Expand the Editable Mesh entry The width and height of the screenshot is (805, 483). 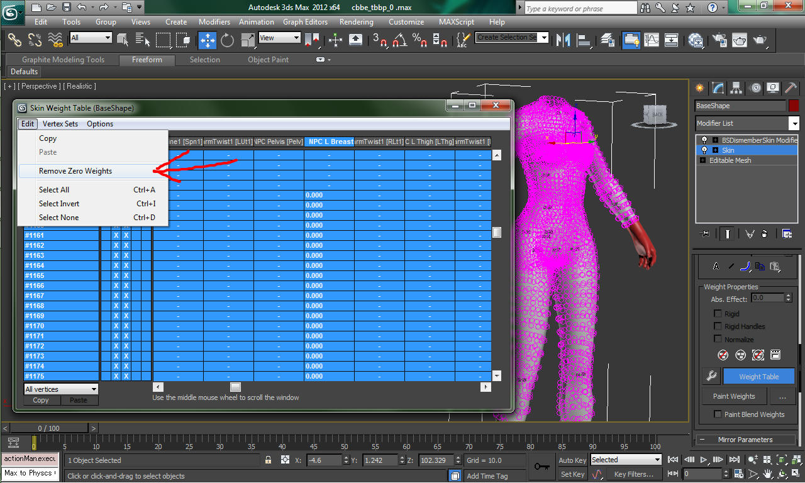(x=703, y=160)
